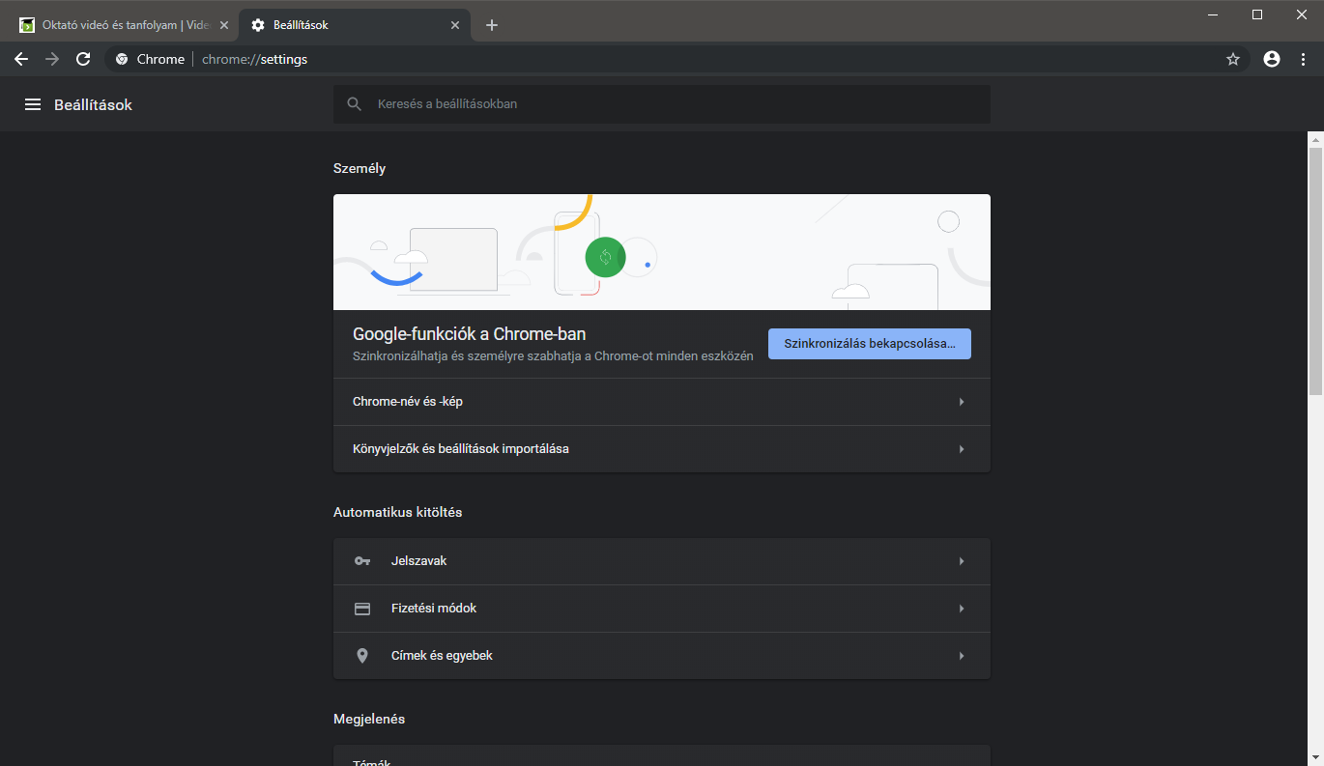Image resolution: width=1324 pixels, height=766 pixels.
Task: Click the Google-funkciók a Chrome-ban heading
Action: click(470, 334)
